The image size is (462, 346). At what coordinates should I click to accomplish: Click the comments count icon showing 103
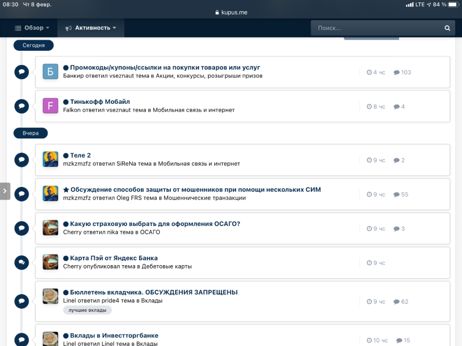(396, 72)
